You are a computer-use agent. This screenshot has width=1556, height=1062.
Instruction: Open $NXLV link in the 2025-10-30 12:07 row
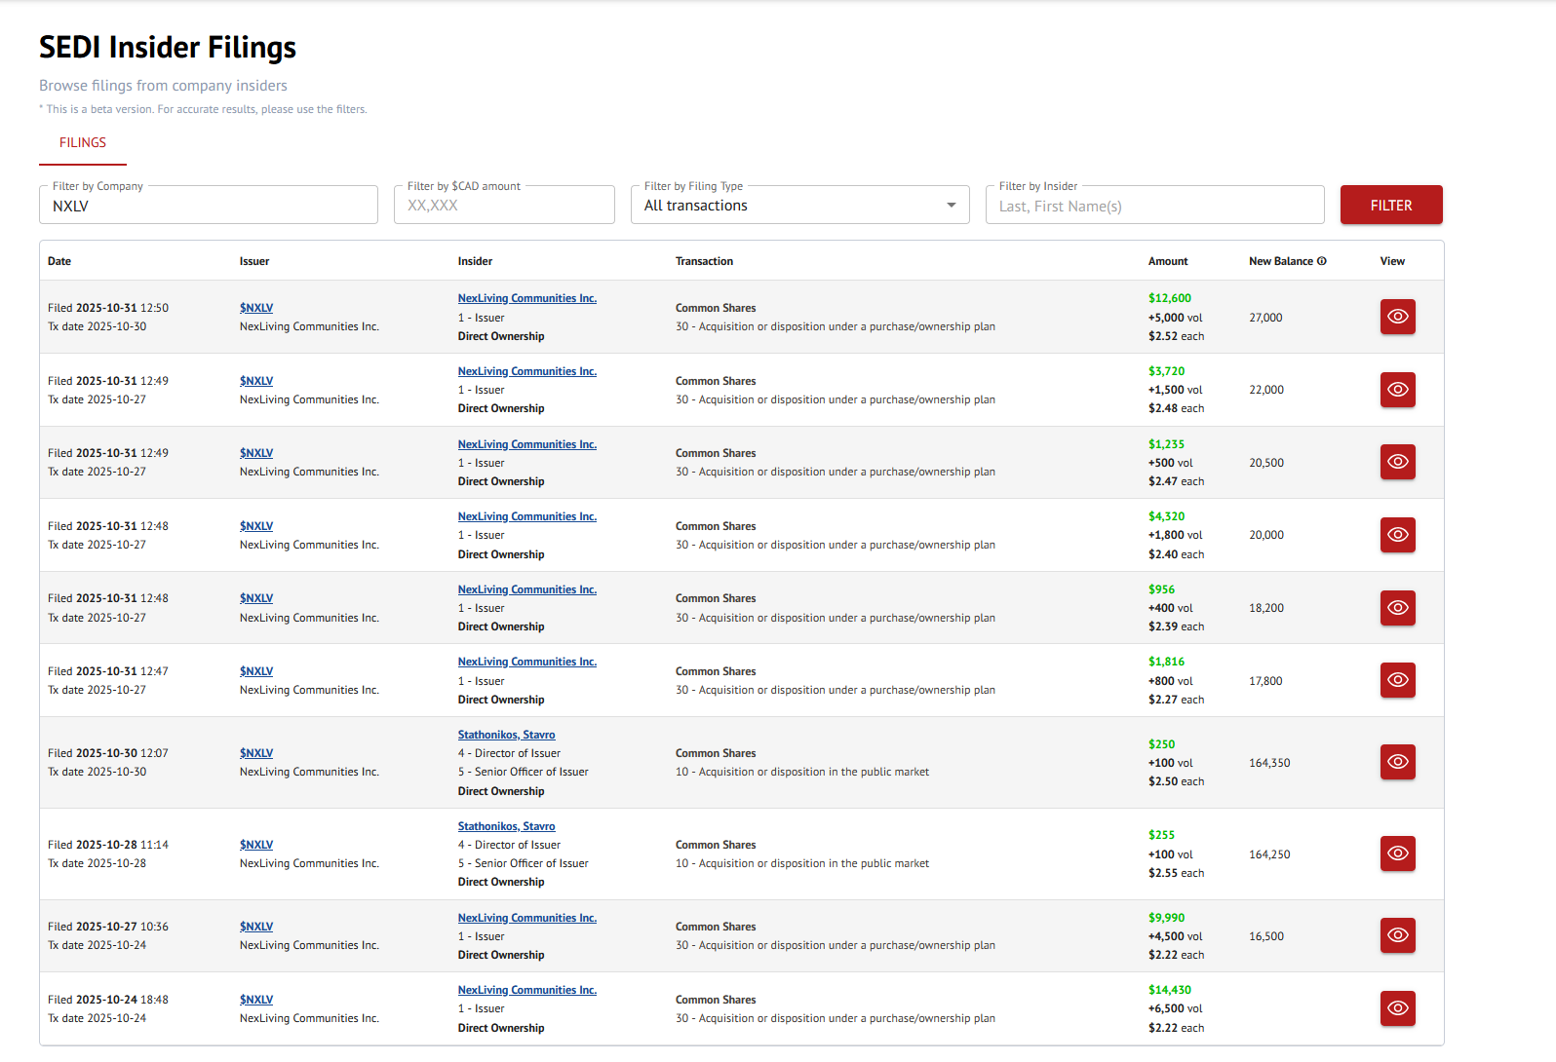[256, 753]
